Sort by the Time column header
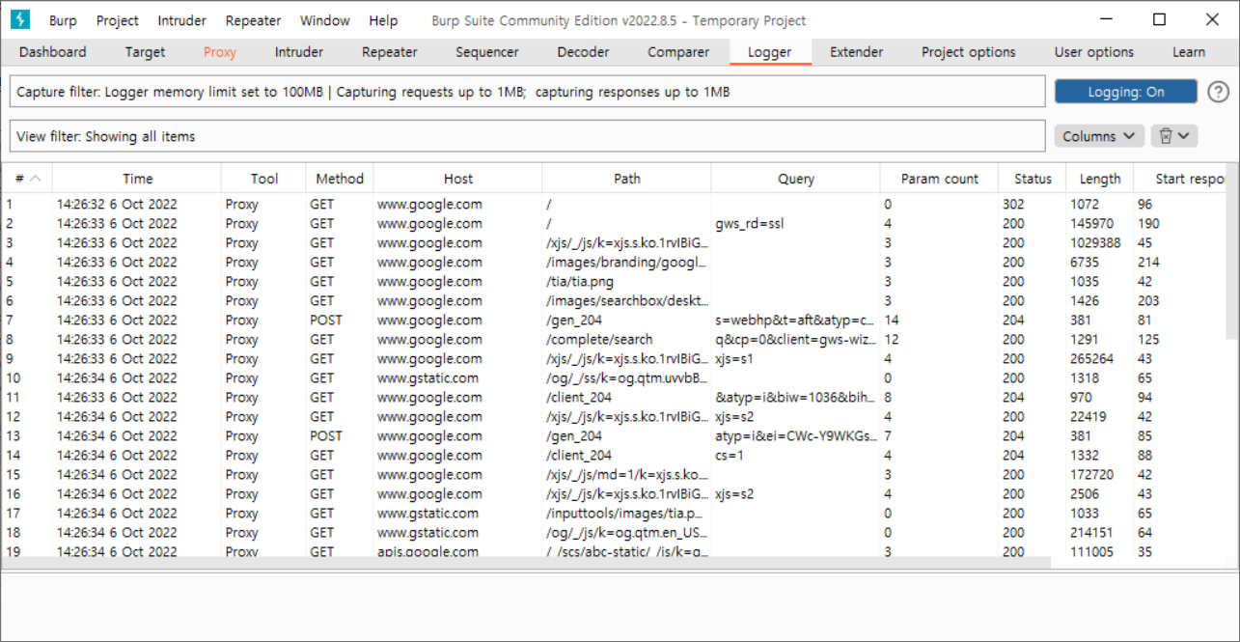This screenshot has width=1240, height=642. click(x=137, y=179)
